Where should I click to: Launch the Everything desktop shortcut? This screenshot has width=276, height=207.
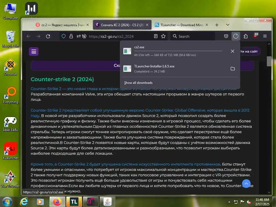tap(11, 95)
